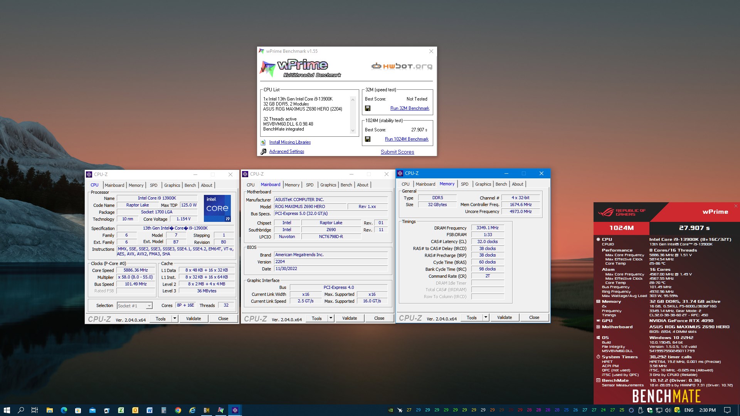Click Install Missing Libraries link
740x416 pixels.
pyautogui.click(x=290, y=143)
